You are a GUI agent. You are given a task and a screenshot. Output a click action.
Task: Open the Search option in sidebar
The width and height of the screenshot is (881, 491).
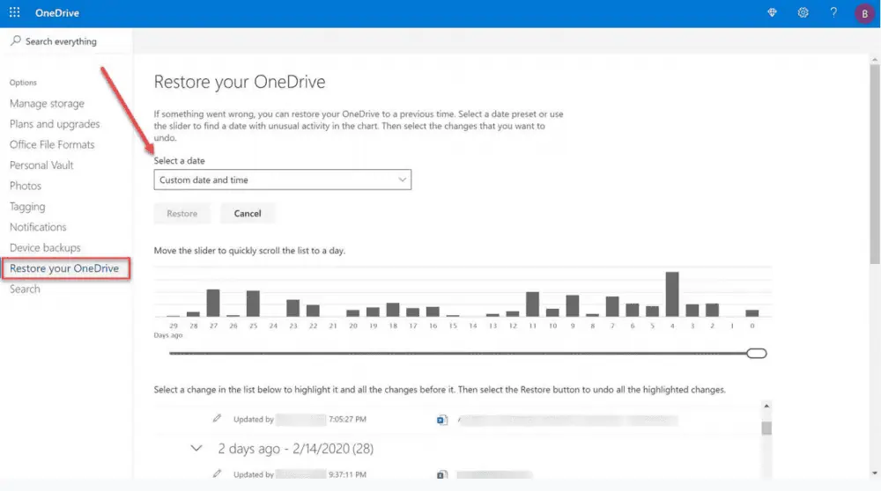coord(25,289)
